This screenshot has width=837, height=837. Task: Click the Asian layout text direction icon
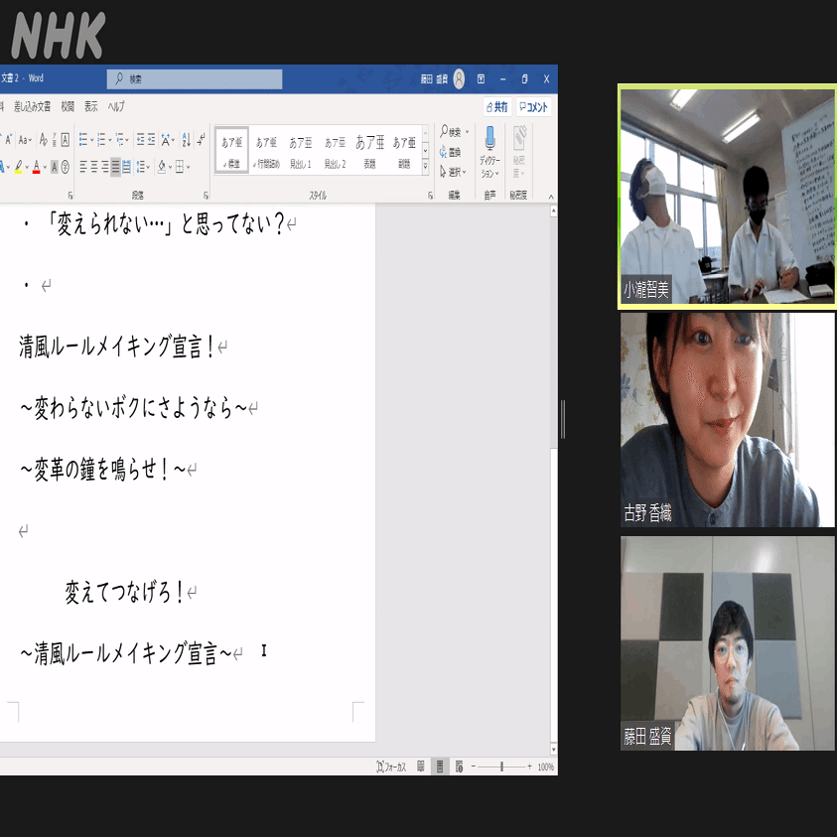click(166, 140)
